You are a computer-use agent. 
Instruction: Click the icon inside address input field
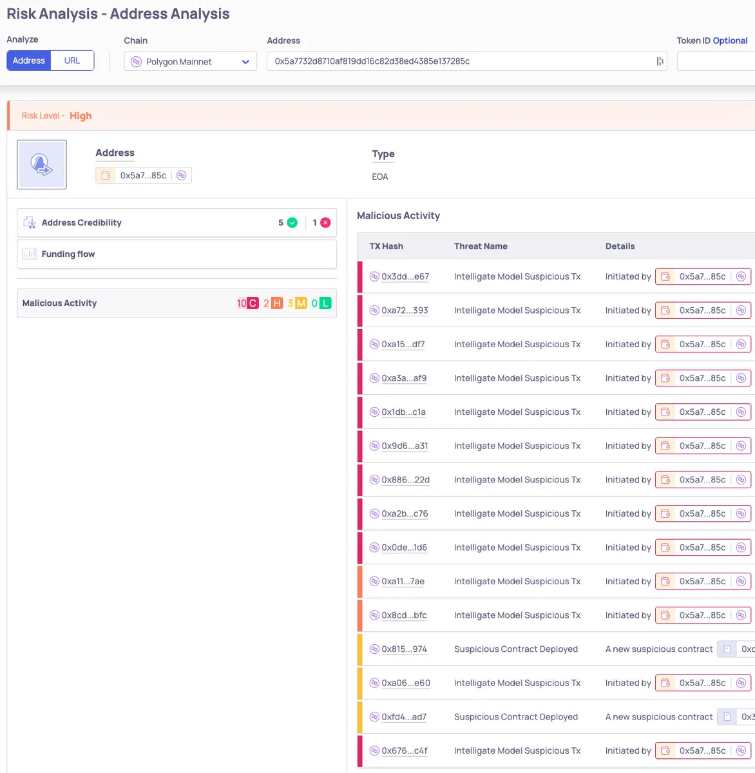[660, 61]
